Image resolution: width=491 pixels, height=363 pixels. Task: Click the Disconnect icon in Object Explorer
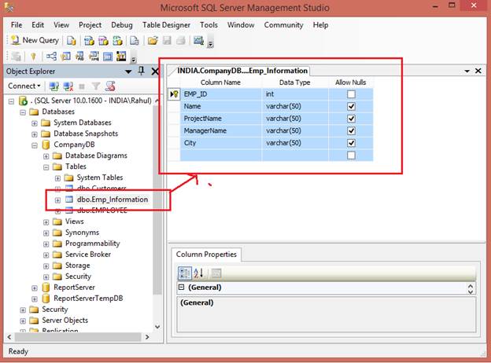point(68,86)
